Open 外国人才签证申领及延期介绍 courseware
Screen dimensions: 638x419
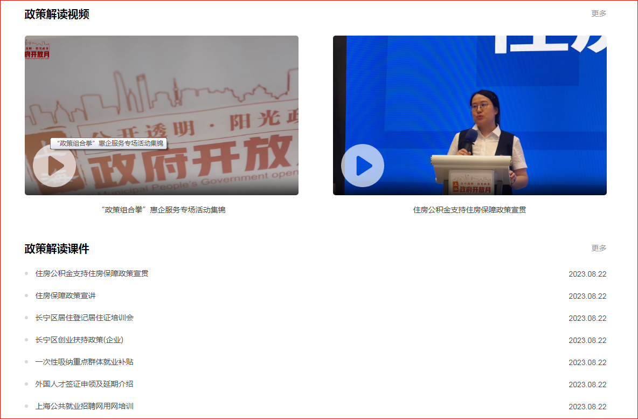(85, 384)
